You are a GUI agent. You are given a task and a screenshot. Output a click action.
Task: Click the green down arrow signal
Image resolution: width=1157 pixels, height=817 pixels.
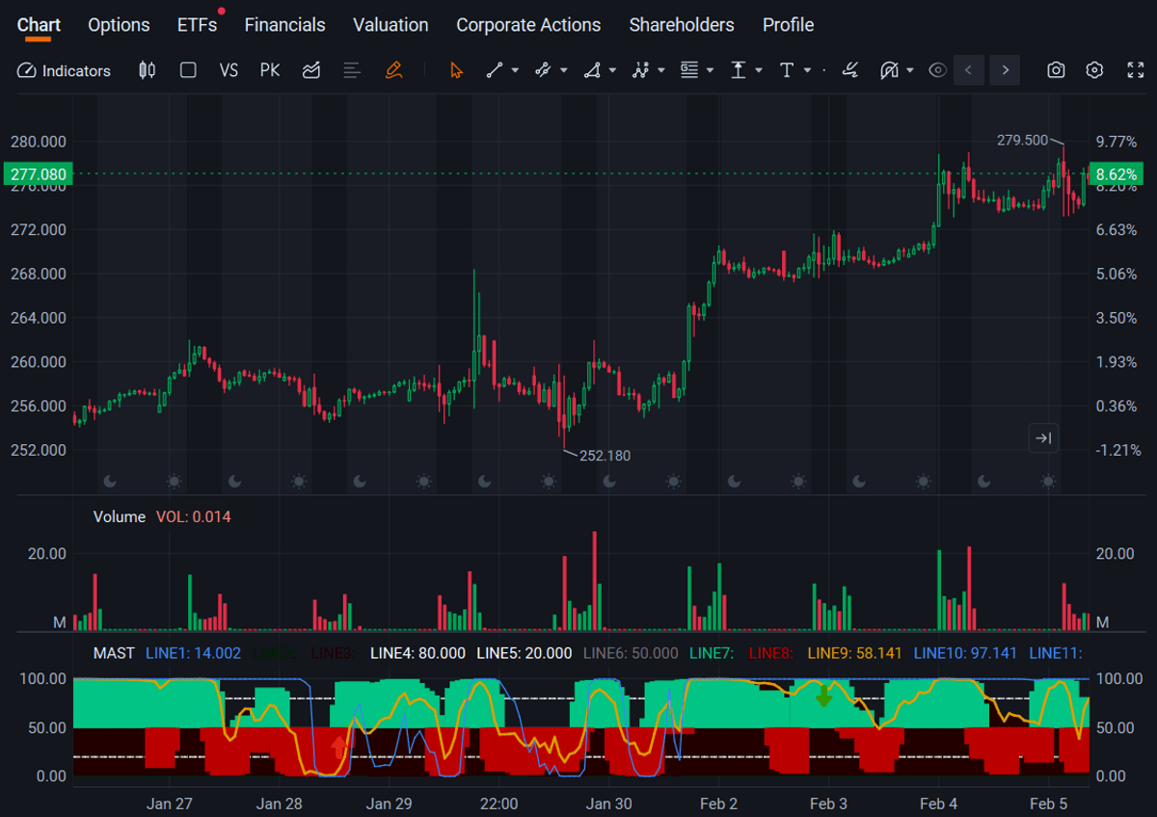click(822, 696)
